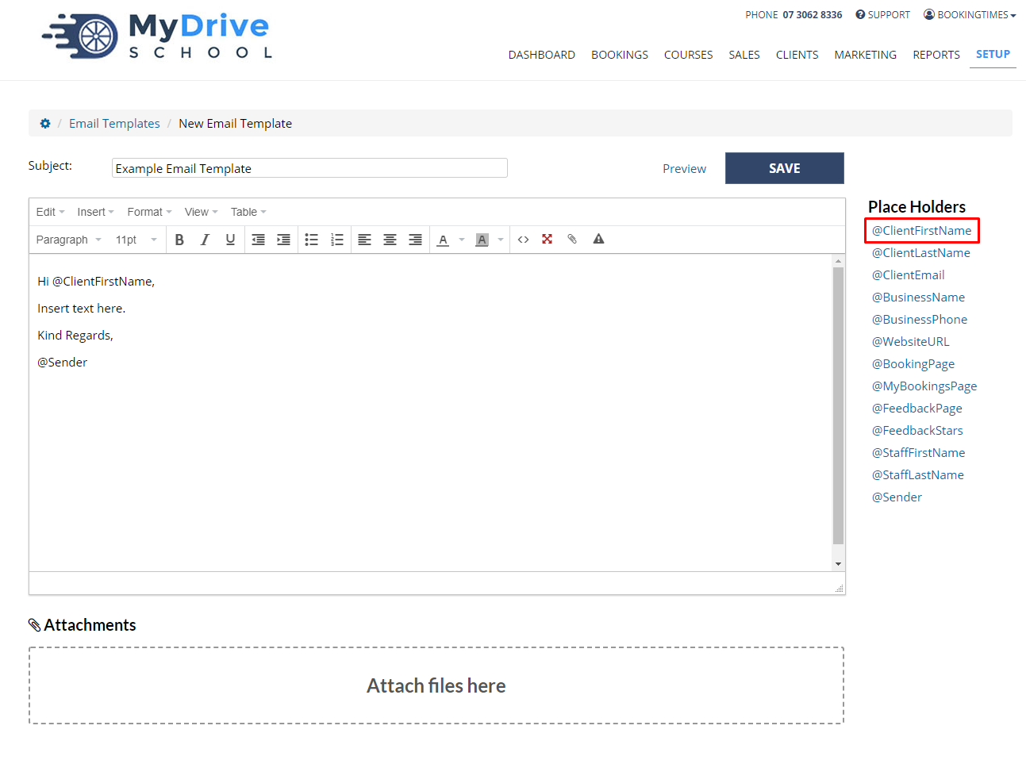Open the Edit menu
This screenshot has height=764, width=1026.
click(50, 212)
